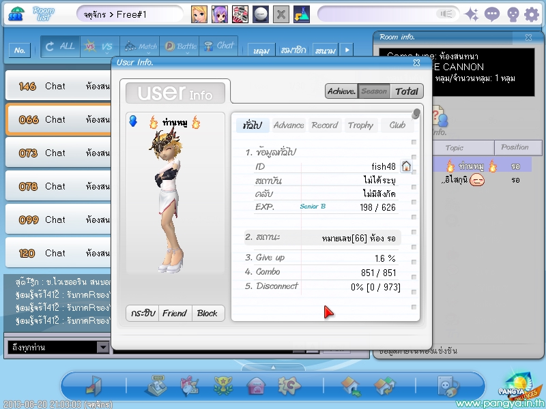Select room 146 Chat row
Screen dimensions: 546x409
tap(59, 86)
